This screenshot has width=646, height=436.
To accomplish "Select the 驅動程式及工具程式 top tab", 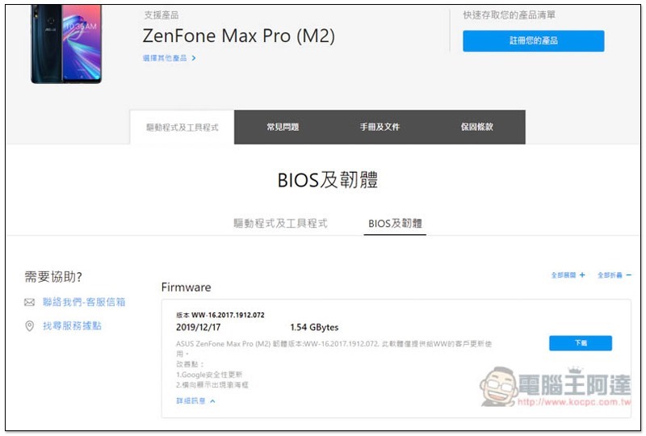I will (x=182, y=128).
